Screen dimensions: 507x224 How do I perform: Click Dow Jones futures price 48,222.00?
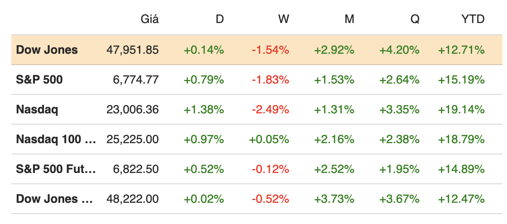click(133, 199)
